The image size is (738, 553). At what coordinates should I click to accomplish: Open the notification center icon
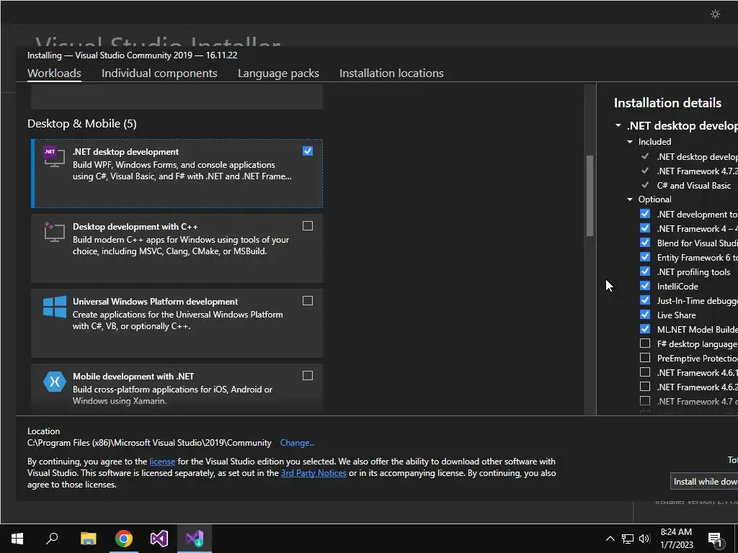point(714,539)
